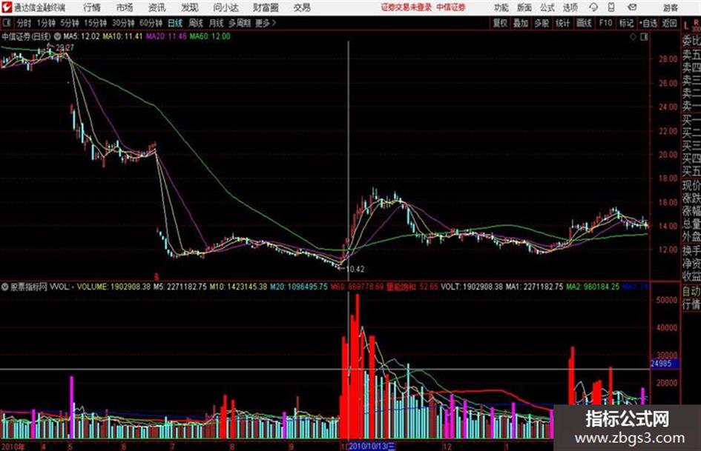Image resolution: width=701 pixels, height=451 pixels.
Task: Click the 自选 watchlist button
Action: (648, 23)
